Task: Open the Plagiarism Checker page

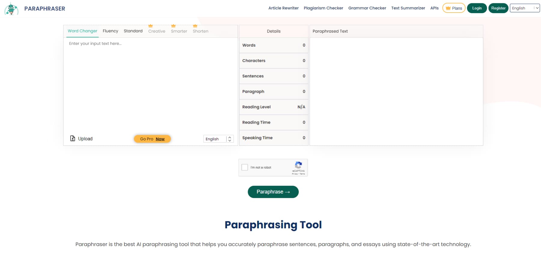Action: [323, 8]
